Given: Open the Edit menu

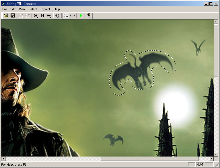Looking at the screenshot, I should coord(13,9).
